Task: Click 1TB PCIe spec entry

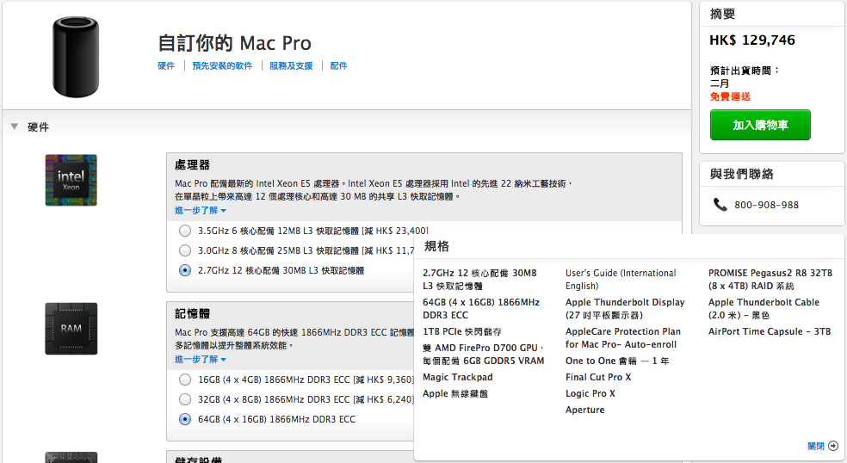Action: click(x=462, y=331)
